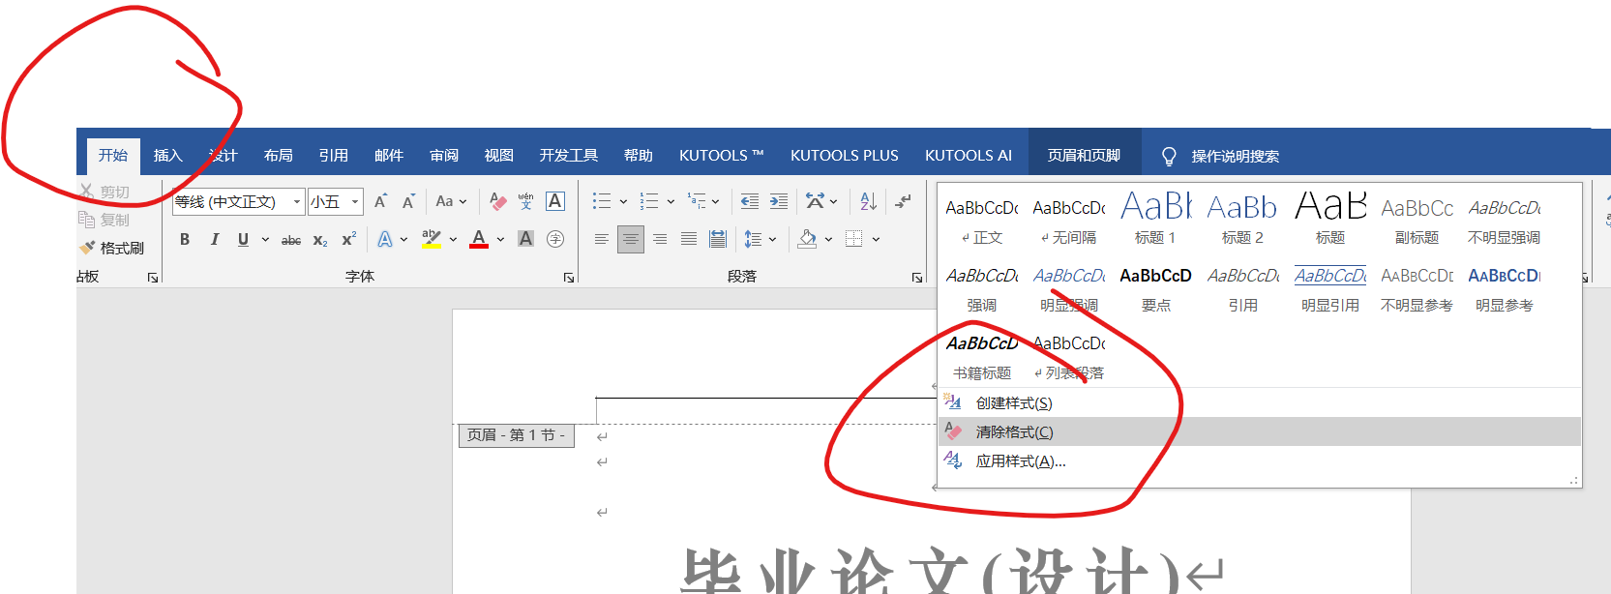Select the 正文 (Normal) style
Image resolution: width=1611 pixels, height=594 pixels.
pyautogui.click(x=982, y=219)
